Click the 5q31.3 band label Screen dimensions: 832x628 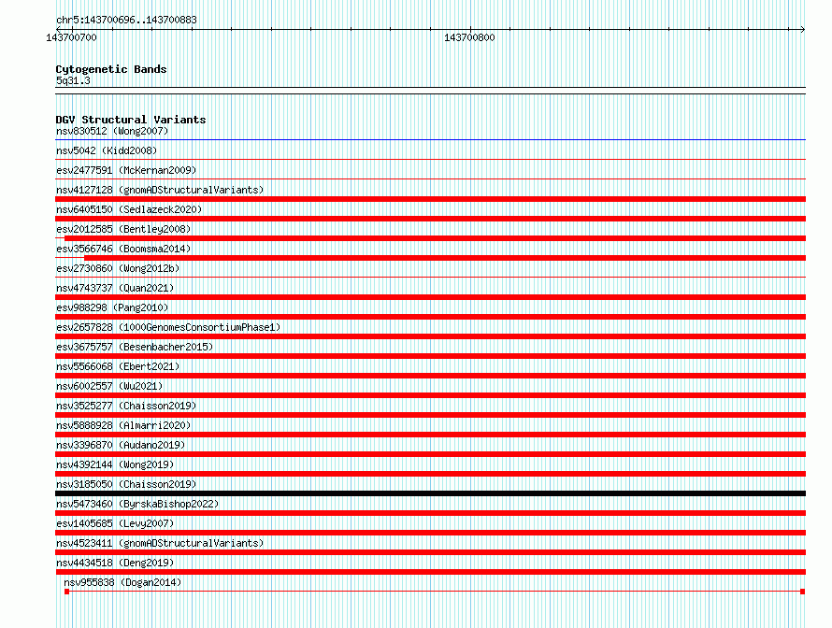pyautogui.click(x=73, y=80)
